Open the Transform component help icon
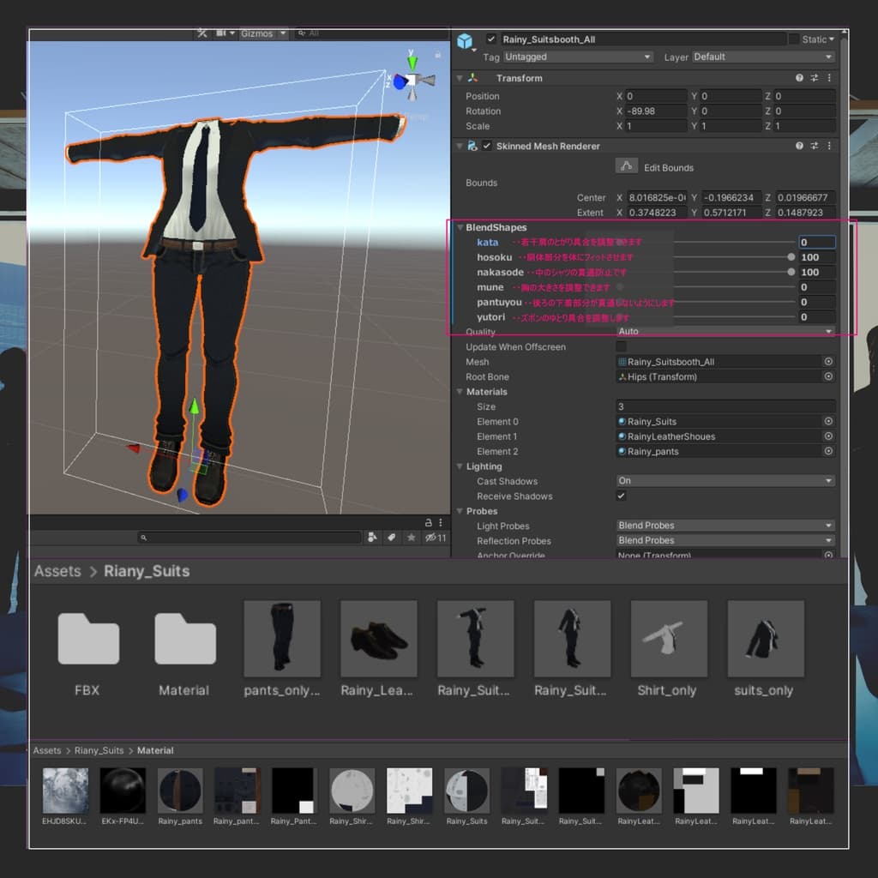Image resolution: width=878 pixels, height=878 pixels. (799, 78)
